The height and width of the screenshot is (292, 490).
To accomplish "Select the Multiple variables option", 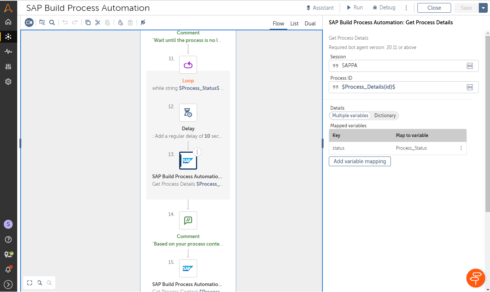I will tap(350, 116).
